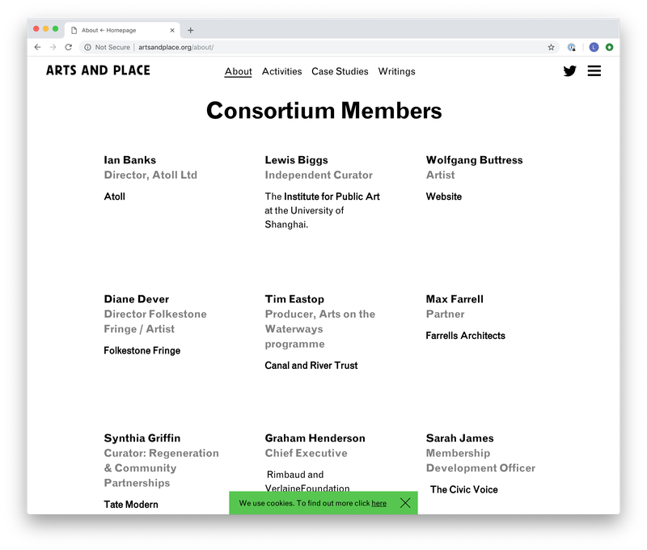The height and width of the screenshot is (550, 647).
Task: Click the name Tim Eastop
Action: 294,299
